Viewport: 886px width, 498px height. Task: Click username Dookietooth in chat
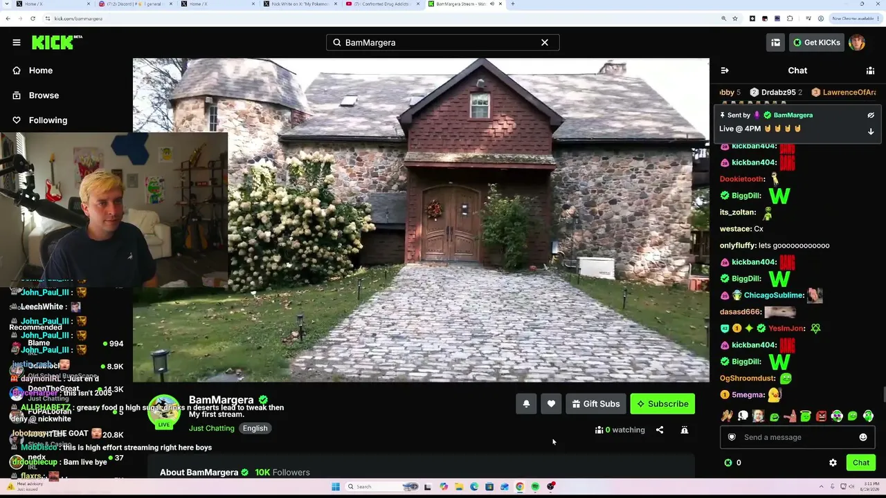(742, 179)
